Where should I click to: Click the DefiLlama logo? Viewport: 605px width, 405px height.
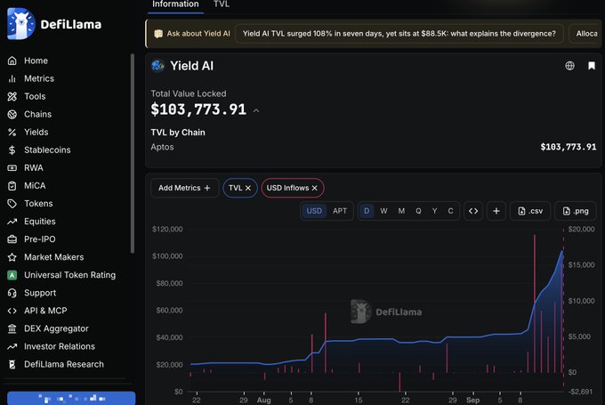click(x=54, y=24)
